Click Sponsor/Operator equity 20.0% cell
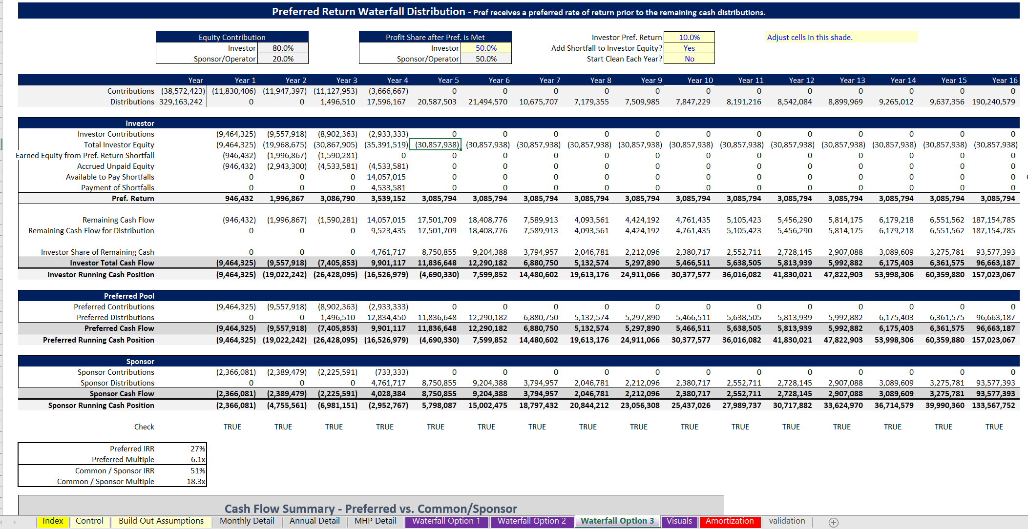This screenshot has width=1028, height=529. coord(283,59)
